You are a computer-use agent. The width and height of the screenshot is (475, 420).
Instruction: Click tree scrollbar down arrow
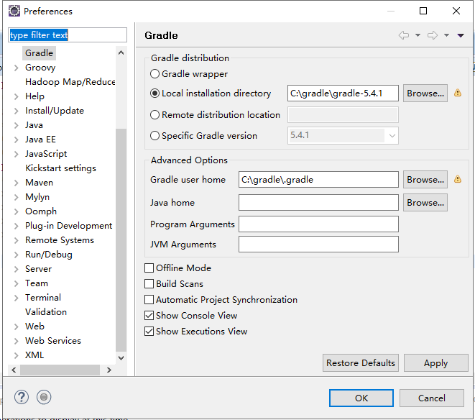click(121, 358)
